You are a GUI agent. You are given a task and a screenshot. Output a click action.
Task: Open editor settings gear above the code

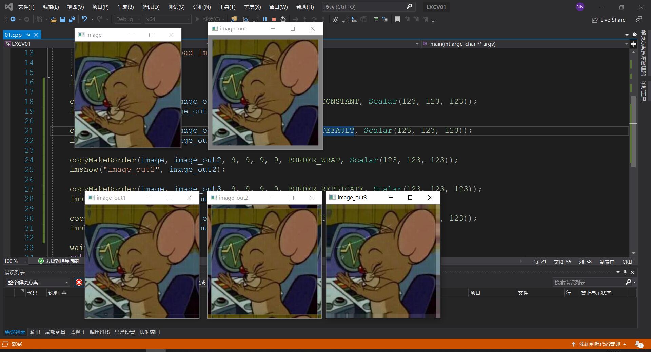pyautogui.click(x=635, y=35)
